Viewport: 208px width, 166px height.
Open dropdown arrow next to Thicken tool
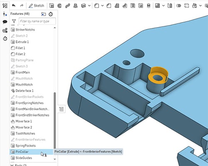(x=89, y=6)
